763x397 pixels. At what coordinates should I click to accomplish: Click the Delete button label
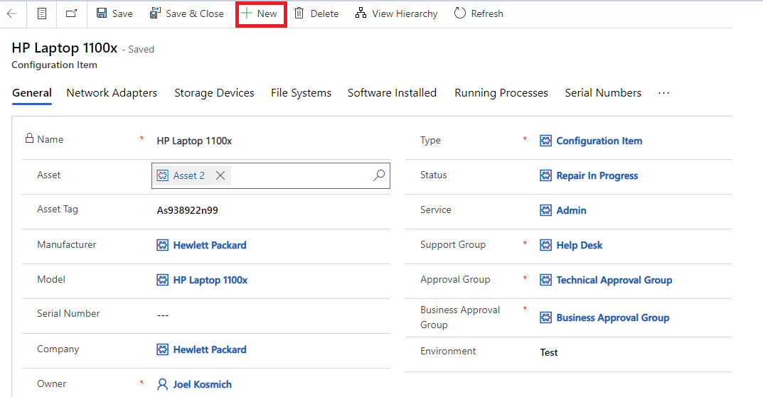pos(324,13)
